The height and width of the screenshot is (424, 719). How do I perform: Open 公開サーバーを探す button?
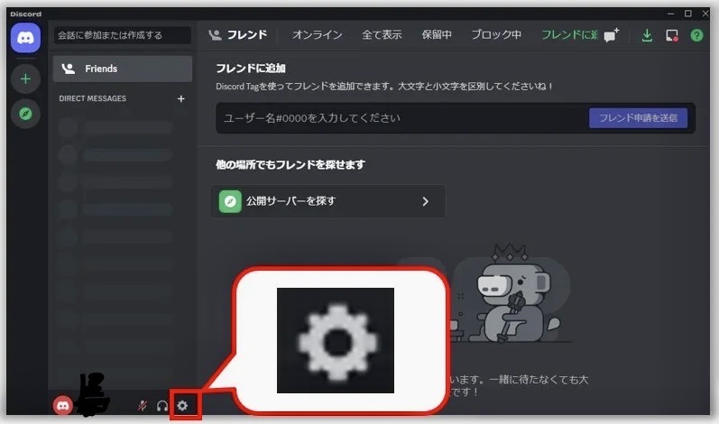point(327,201)
